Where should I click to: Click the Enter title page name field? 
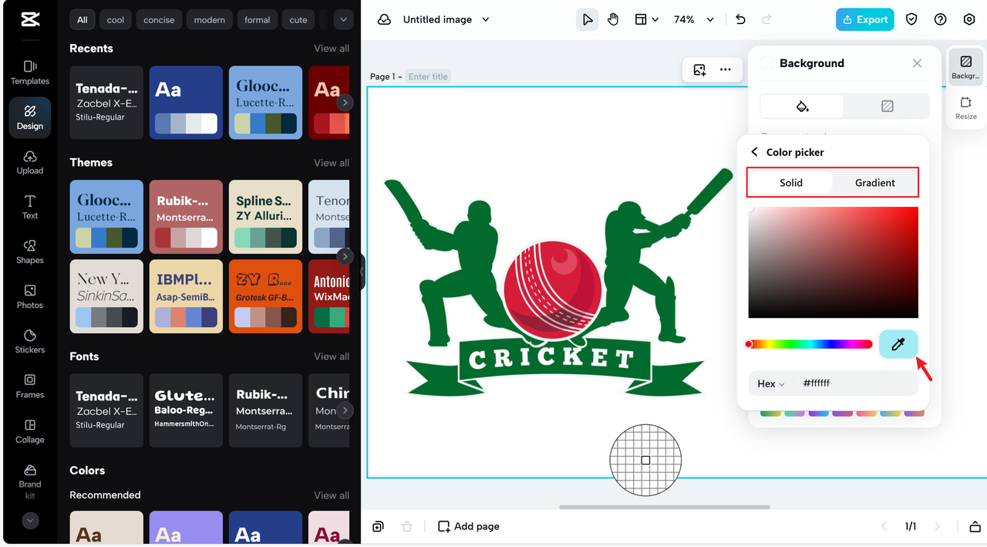(428, 76)
